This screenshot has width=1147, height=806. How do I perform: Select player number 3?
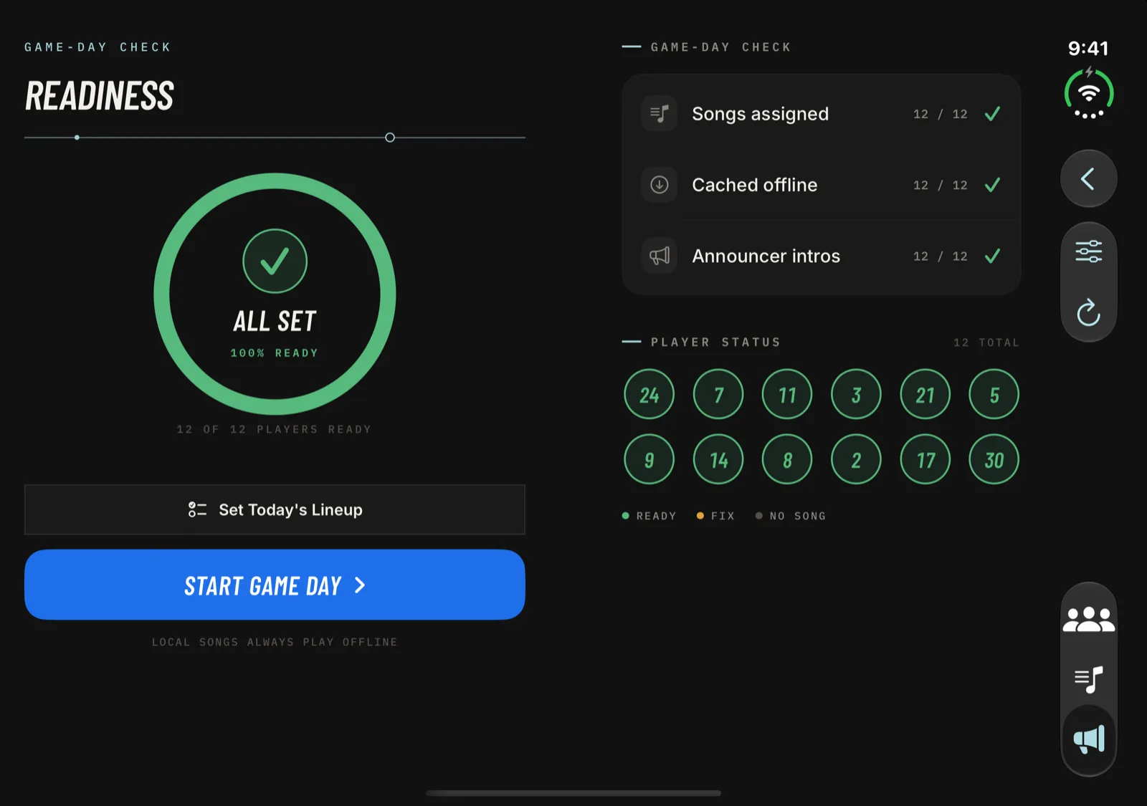click(x=856, y=394)
